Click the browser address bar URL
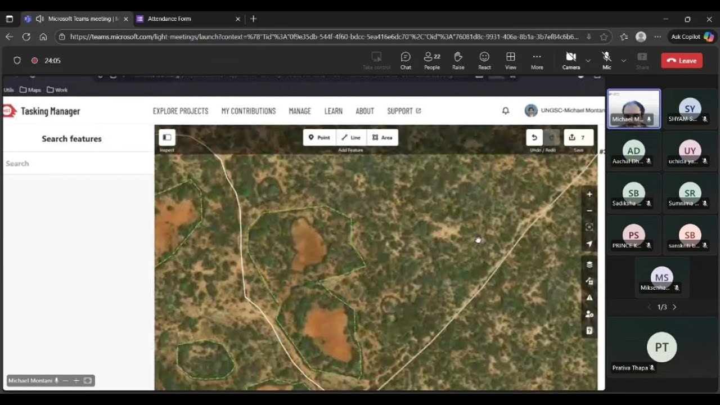This screenshot has height=405, width=720. [x=324, y=37]
